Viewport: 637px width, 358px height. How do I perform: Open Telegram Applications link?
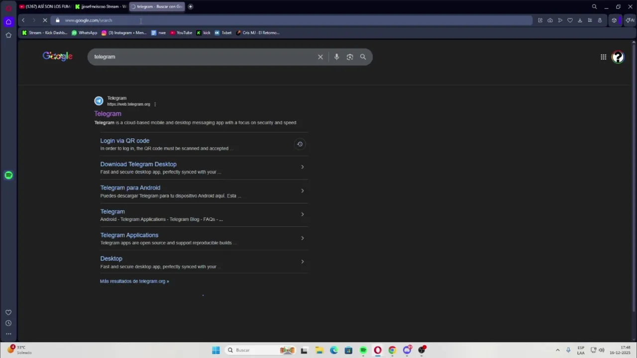129,235
